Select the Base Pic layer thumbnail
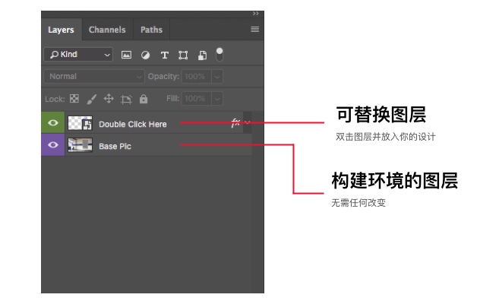The width and height of the screenshot is (499, 304). [x=80, y=145]
